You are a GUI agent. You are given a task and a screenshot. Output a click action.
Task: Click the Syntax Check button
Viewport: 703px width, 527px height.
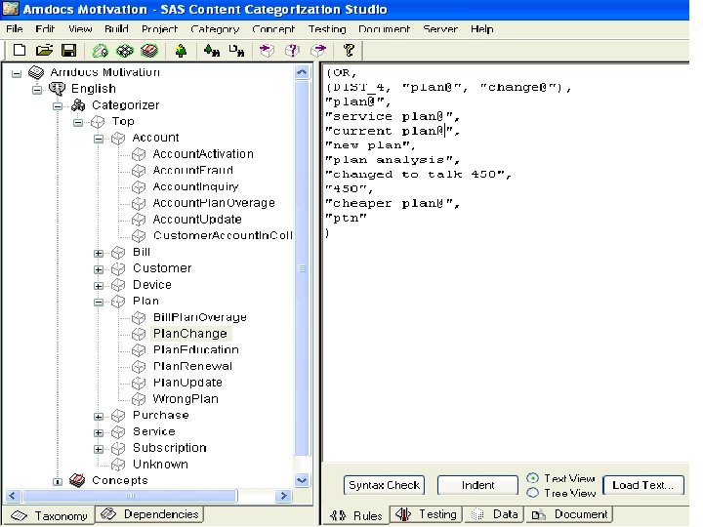pyautogui.click(x=385, y=485)
